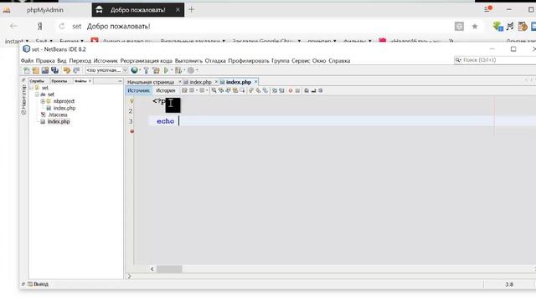Open the Вывод output panel button
This screenshot has width=536, height=301.
pyautogui.click(x=38, y=284)
